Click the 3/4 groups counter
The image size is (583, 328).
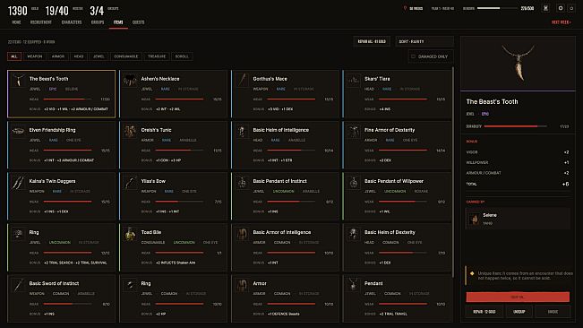(97, 11)
